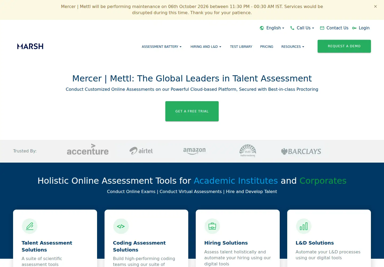Click the Accenture logo
The height and width of the screenshot is (267, 384).
[x=87, y=150]
